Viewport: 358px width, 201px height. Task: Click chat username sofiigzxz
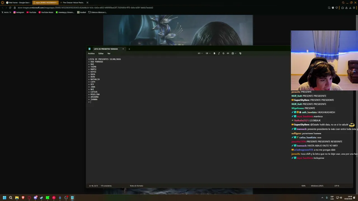[296, 133]
